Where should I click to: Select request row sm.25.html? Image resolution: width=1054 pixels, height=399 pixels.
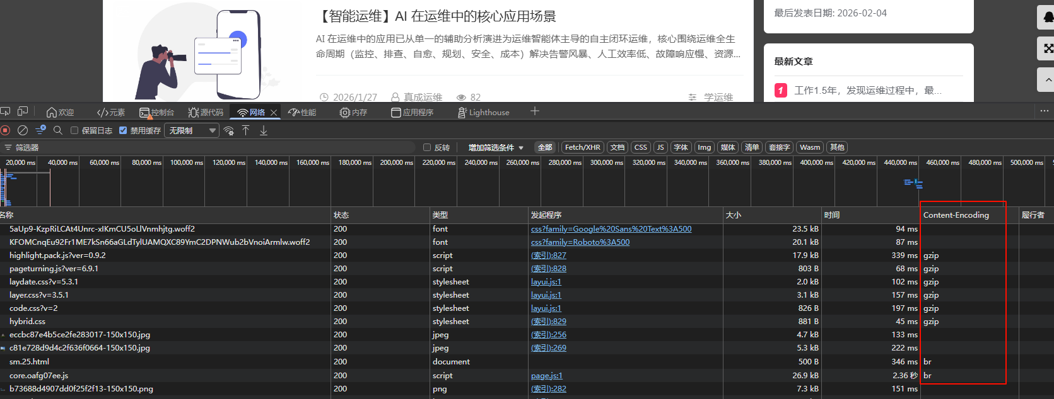527,362
